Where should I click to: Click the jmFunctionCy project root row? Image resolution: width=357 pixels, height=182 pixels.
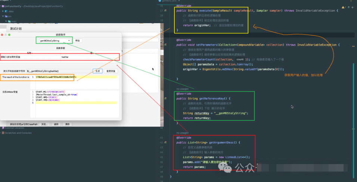34,6
